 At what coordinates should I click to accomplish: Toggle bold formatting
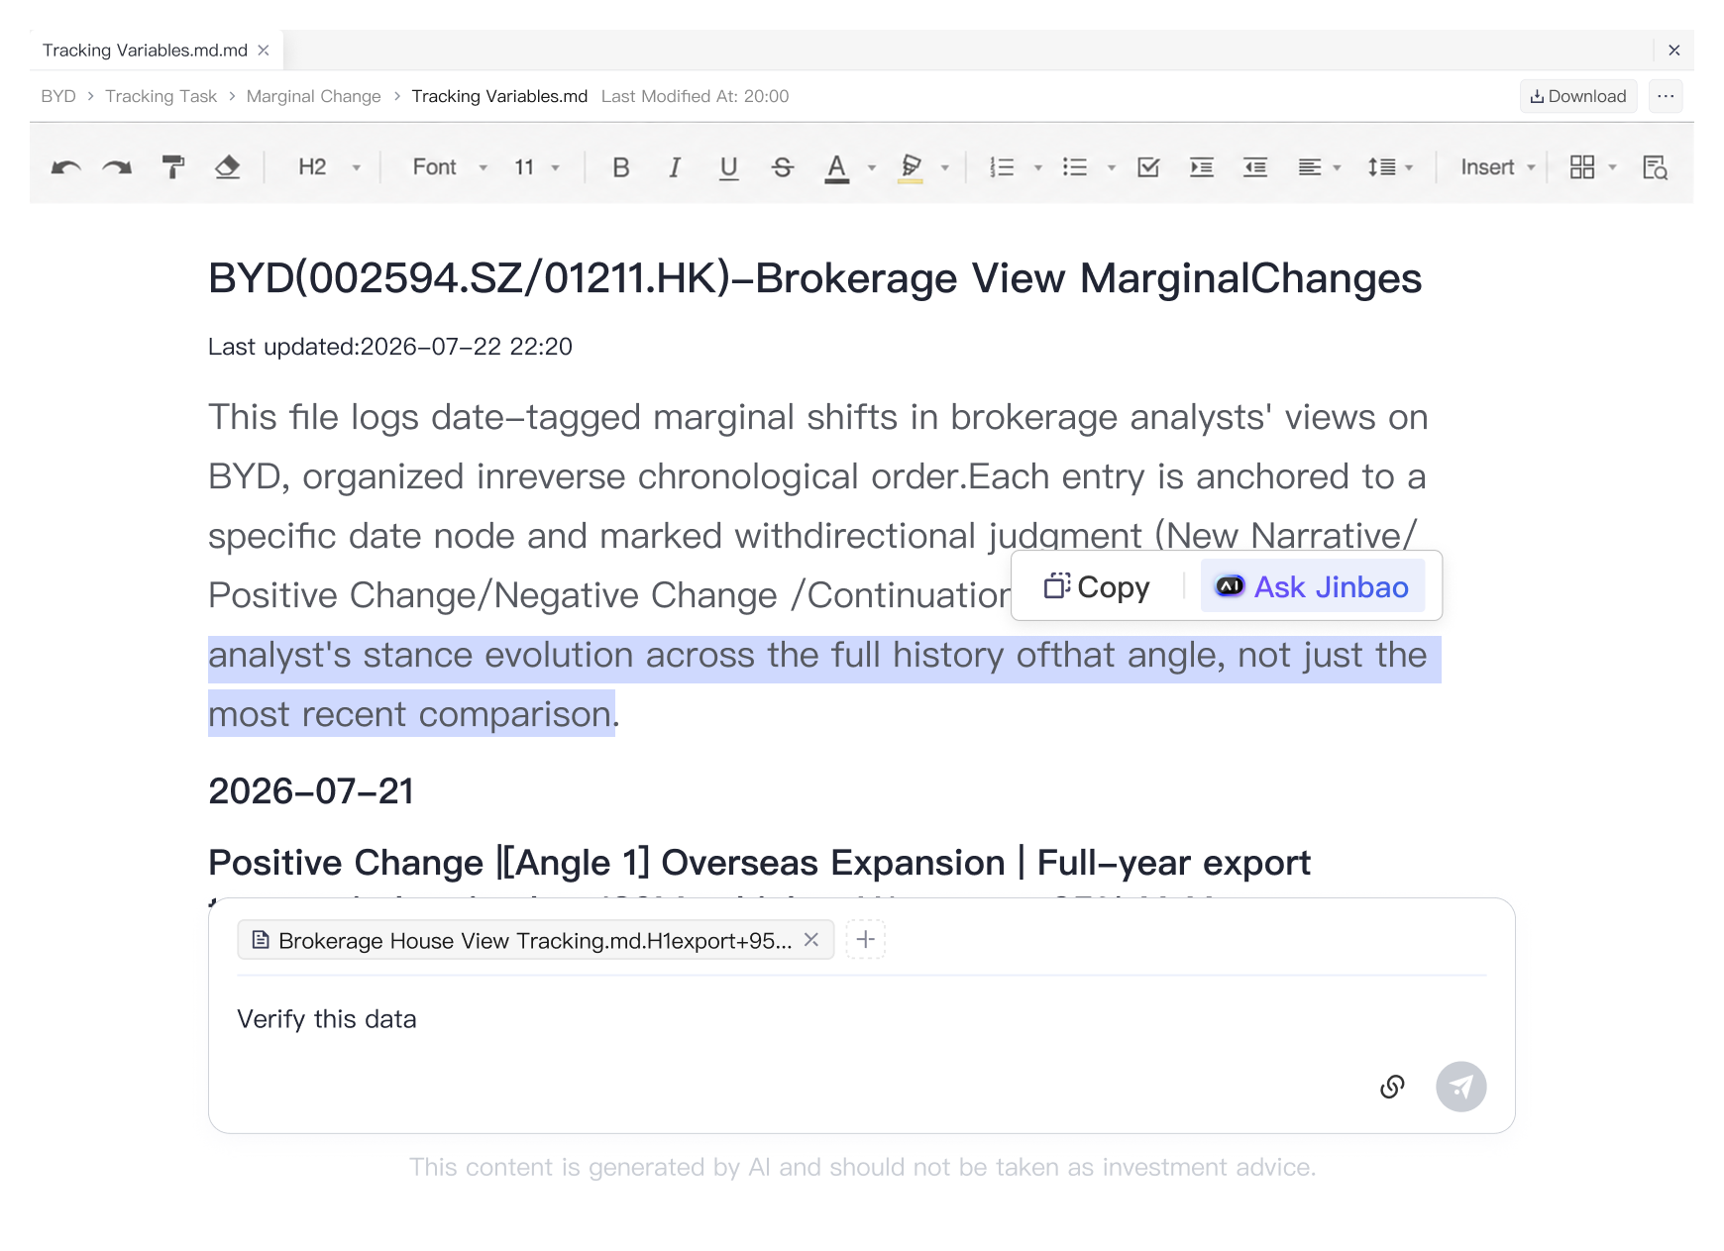(621, 167)
